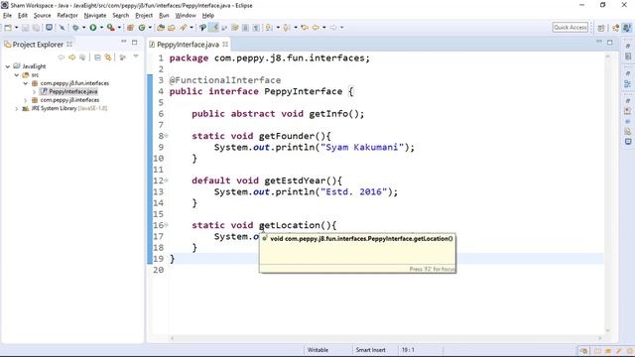Open the Run configurations dropdown arrow

[101, 28]
